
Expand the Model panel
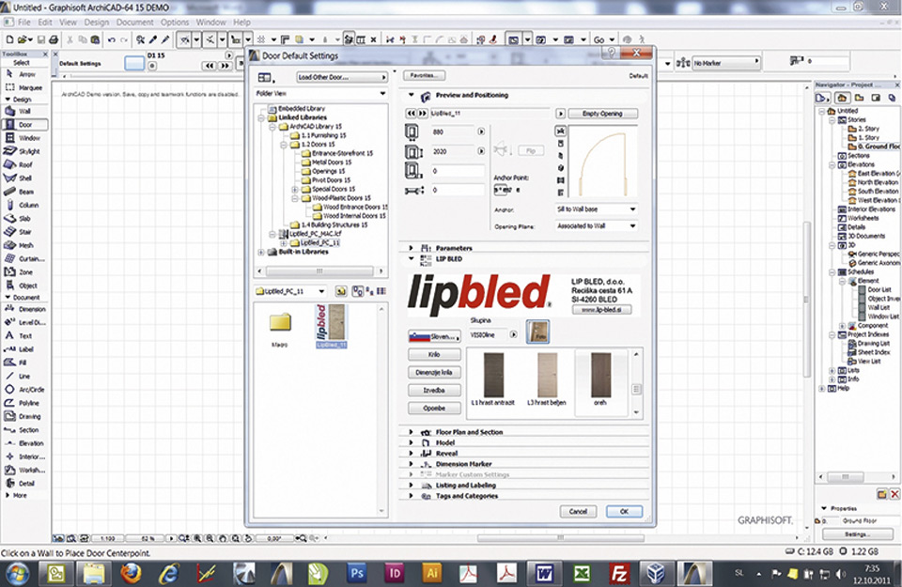[411, 442]
